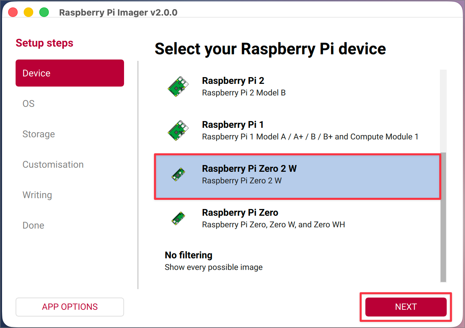Open the Device setup step
The image size is (465, 328).
(x=69, y=73)
